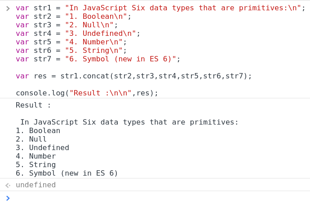Click the "4. Number" output line
Viewport: 310px width, 207px height.
click(35, 156)
